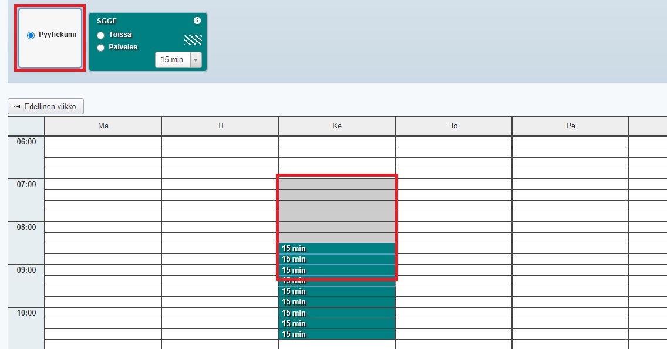Viewport: 667px width, 349px height.
Task: Click the empty Thursday 09:00 cell
Action: [453, 270]
